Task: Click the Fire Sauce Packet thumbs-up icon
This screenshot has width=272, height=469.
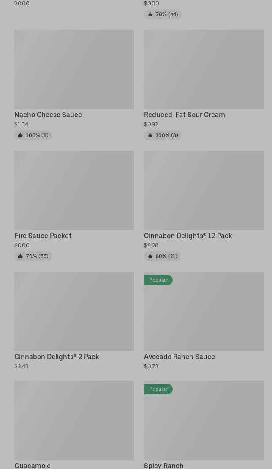Action: (x=20, y=256)
